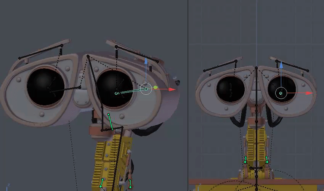Select left eyebrow bone in front view
This screenshot has width=324, height=191.
[220, 66]
